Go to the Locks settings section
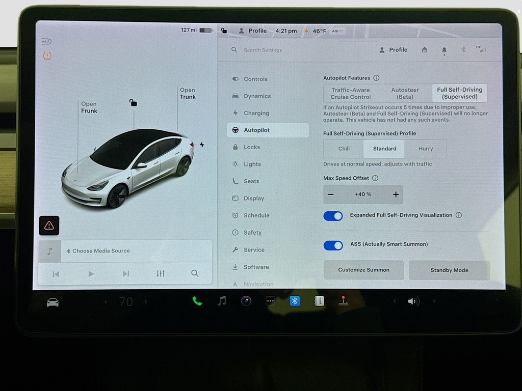Viewport: 522px width, 391px height. coord(252,147)
